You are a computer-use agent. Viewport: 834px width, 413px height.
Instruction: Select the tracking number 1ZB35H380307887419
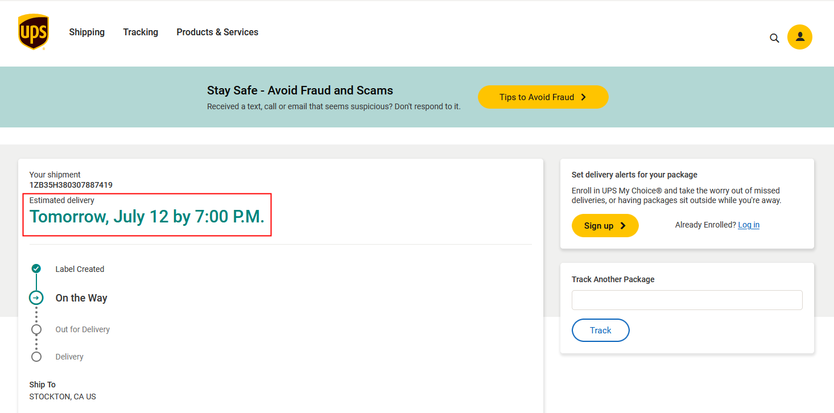pyautogui.click(x=71, y=185)
